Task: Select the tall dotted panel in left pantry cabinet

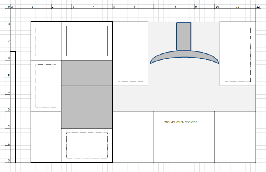Action: click(46, 86)
